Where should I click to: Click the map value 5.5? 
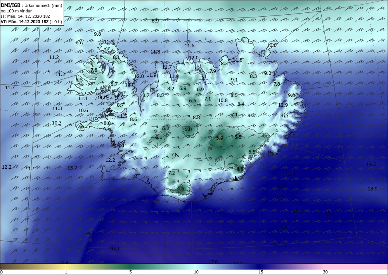(x=238, y=137)
